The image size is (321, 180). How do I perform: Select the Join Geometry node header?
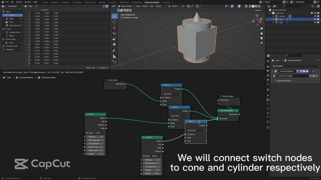click(228, 110)
